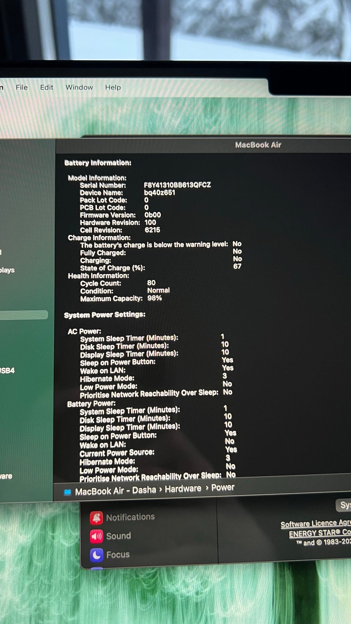Viewport: 351px width, 624px height.
Task: Select Hardware in the path bar
Action: coord(183,489)
